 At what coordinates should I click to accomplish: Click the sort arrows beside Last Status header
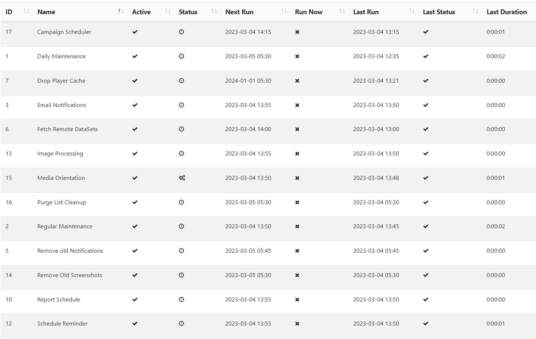(475, 11)
